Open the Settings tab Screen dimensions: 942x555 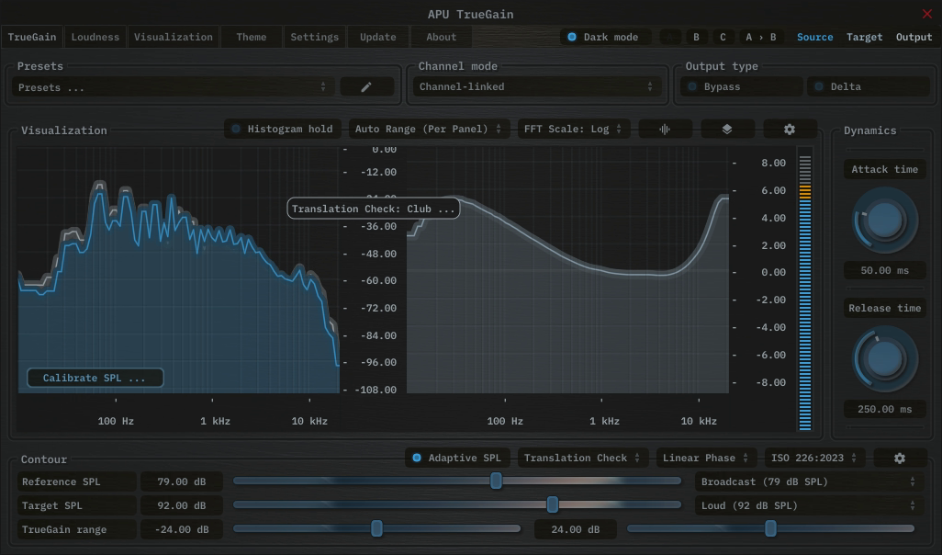(314, 38)
